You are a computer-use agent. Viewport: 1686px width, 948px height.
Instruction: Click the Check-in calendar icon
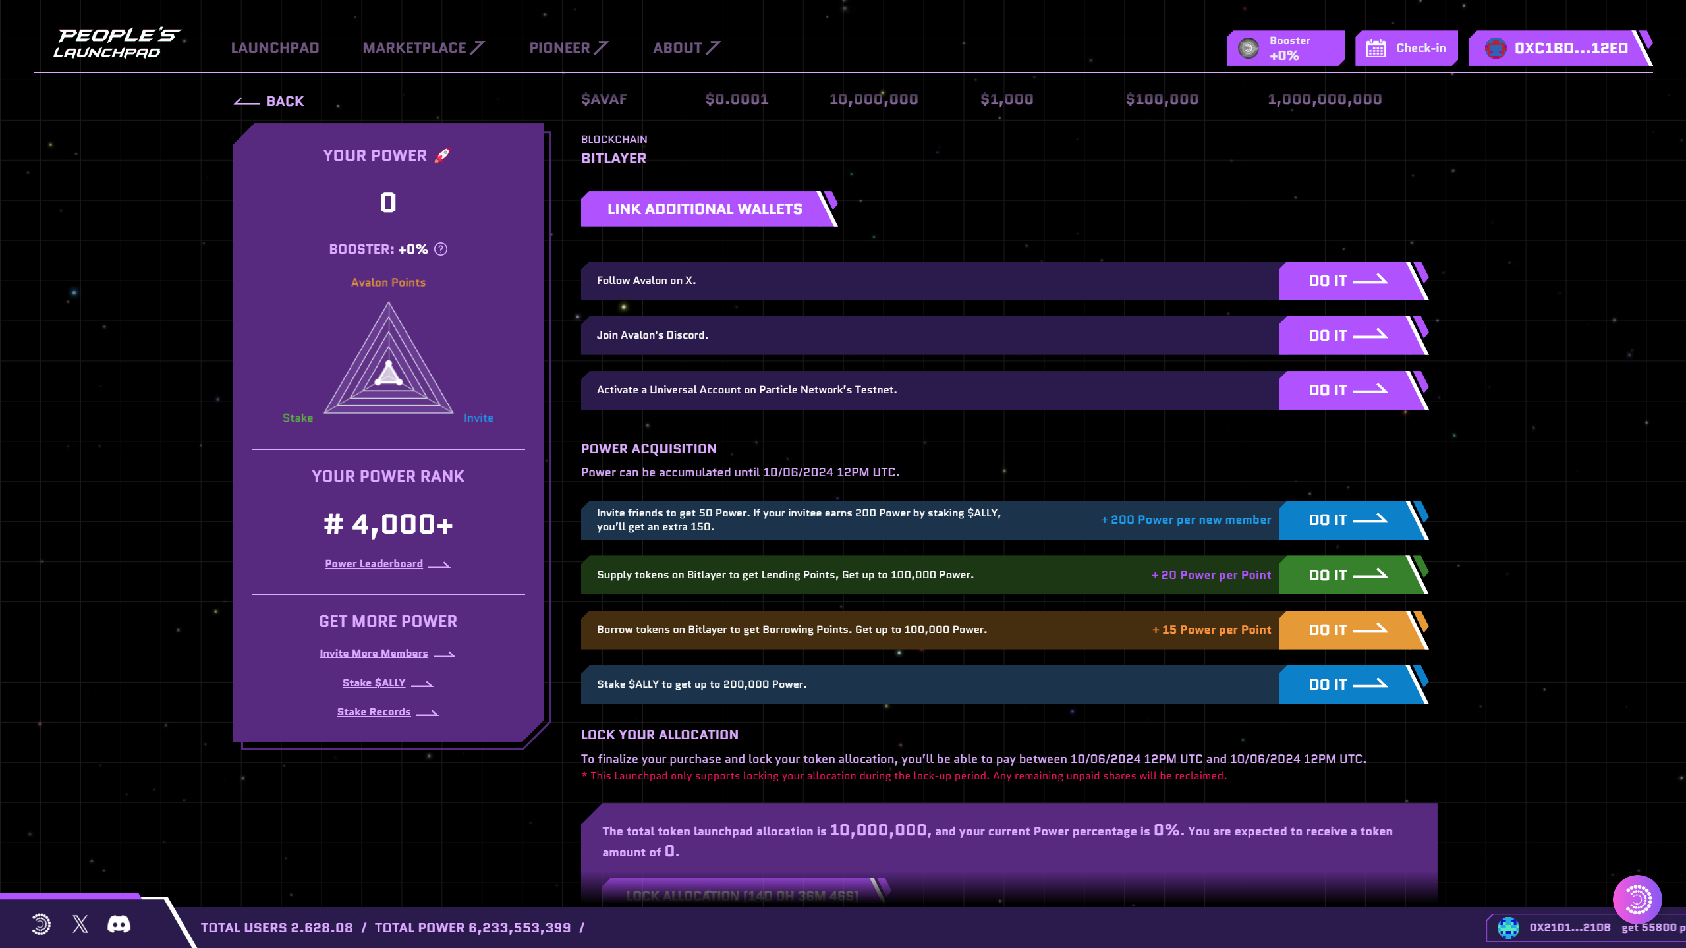tap(1376, 48)
